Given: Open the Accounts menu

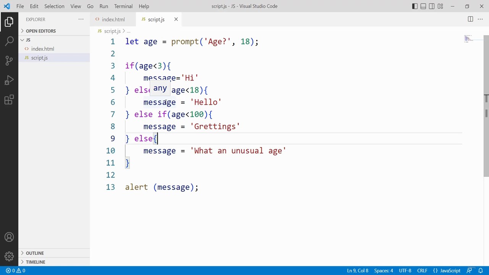Looking at the screenshot, I should click(x=9, y=237).
